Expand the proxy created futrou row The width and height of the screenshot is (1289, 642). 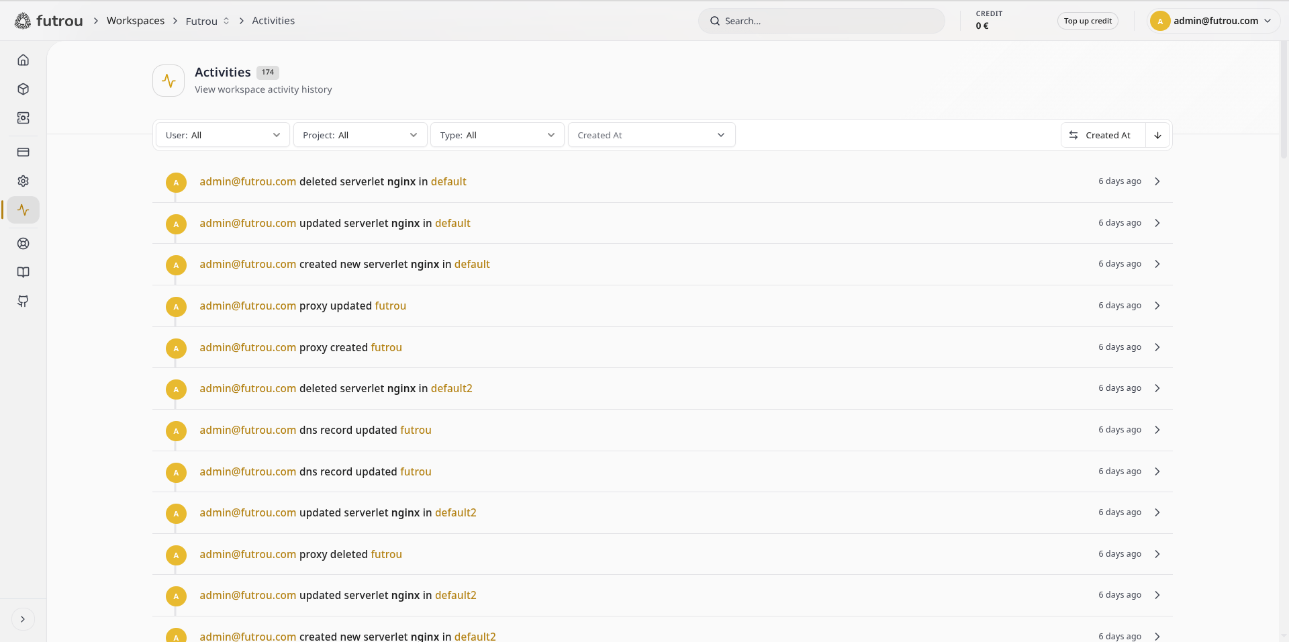point(1157,347)
